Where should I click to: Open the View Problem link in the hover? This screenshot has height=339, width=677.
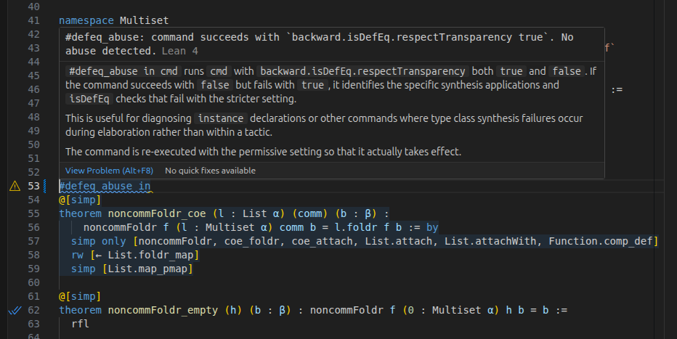pyautogui.click(x=109, y=171)
